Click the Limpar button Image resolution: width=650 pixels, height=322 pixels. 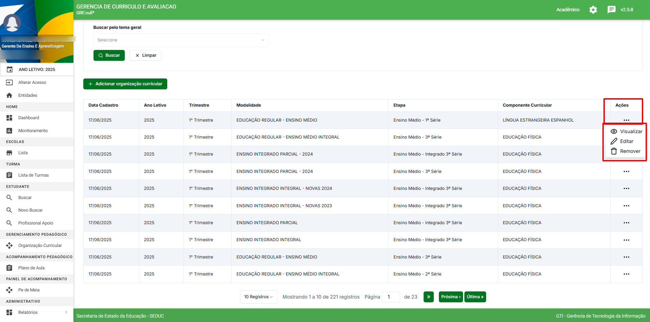pos(146,55)
